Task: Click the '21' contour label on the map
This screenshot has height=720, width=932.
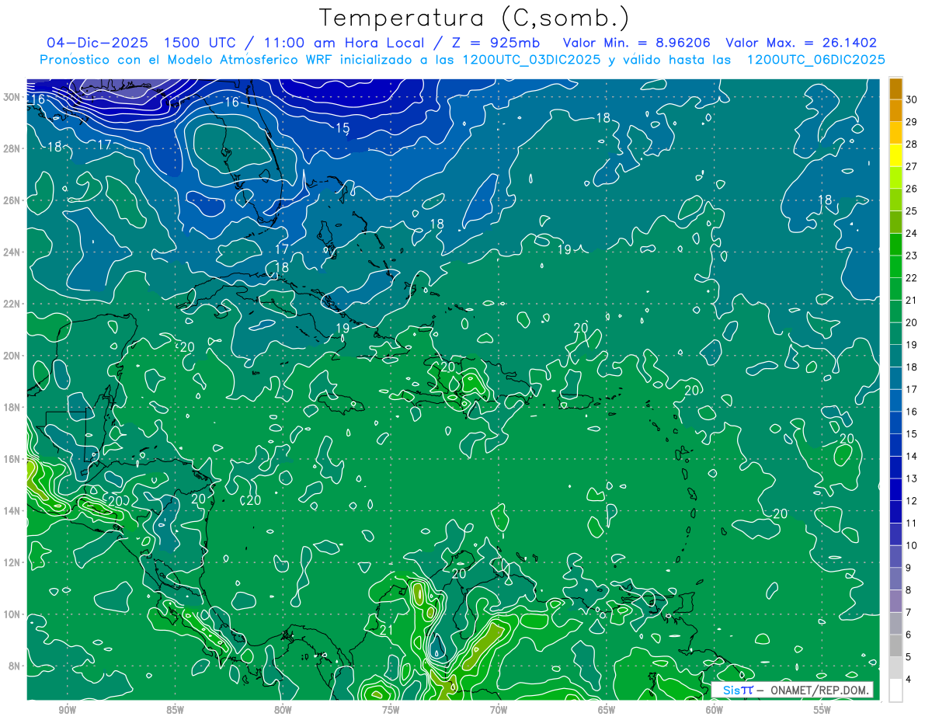Action: coord(386,630)
